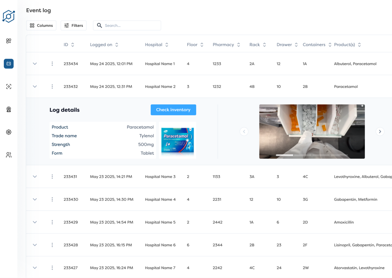Open the three-dot menu for row 233434
Screen dimensions: 392x278
pyautogui.click(x=52, y=64)
